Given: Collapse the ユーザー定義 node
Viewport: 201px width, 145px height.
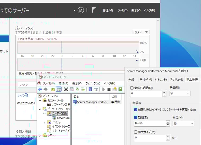Looking at the screenshot, I should coord(44,113).
